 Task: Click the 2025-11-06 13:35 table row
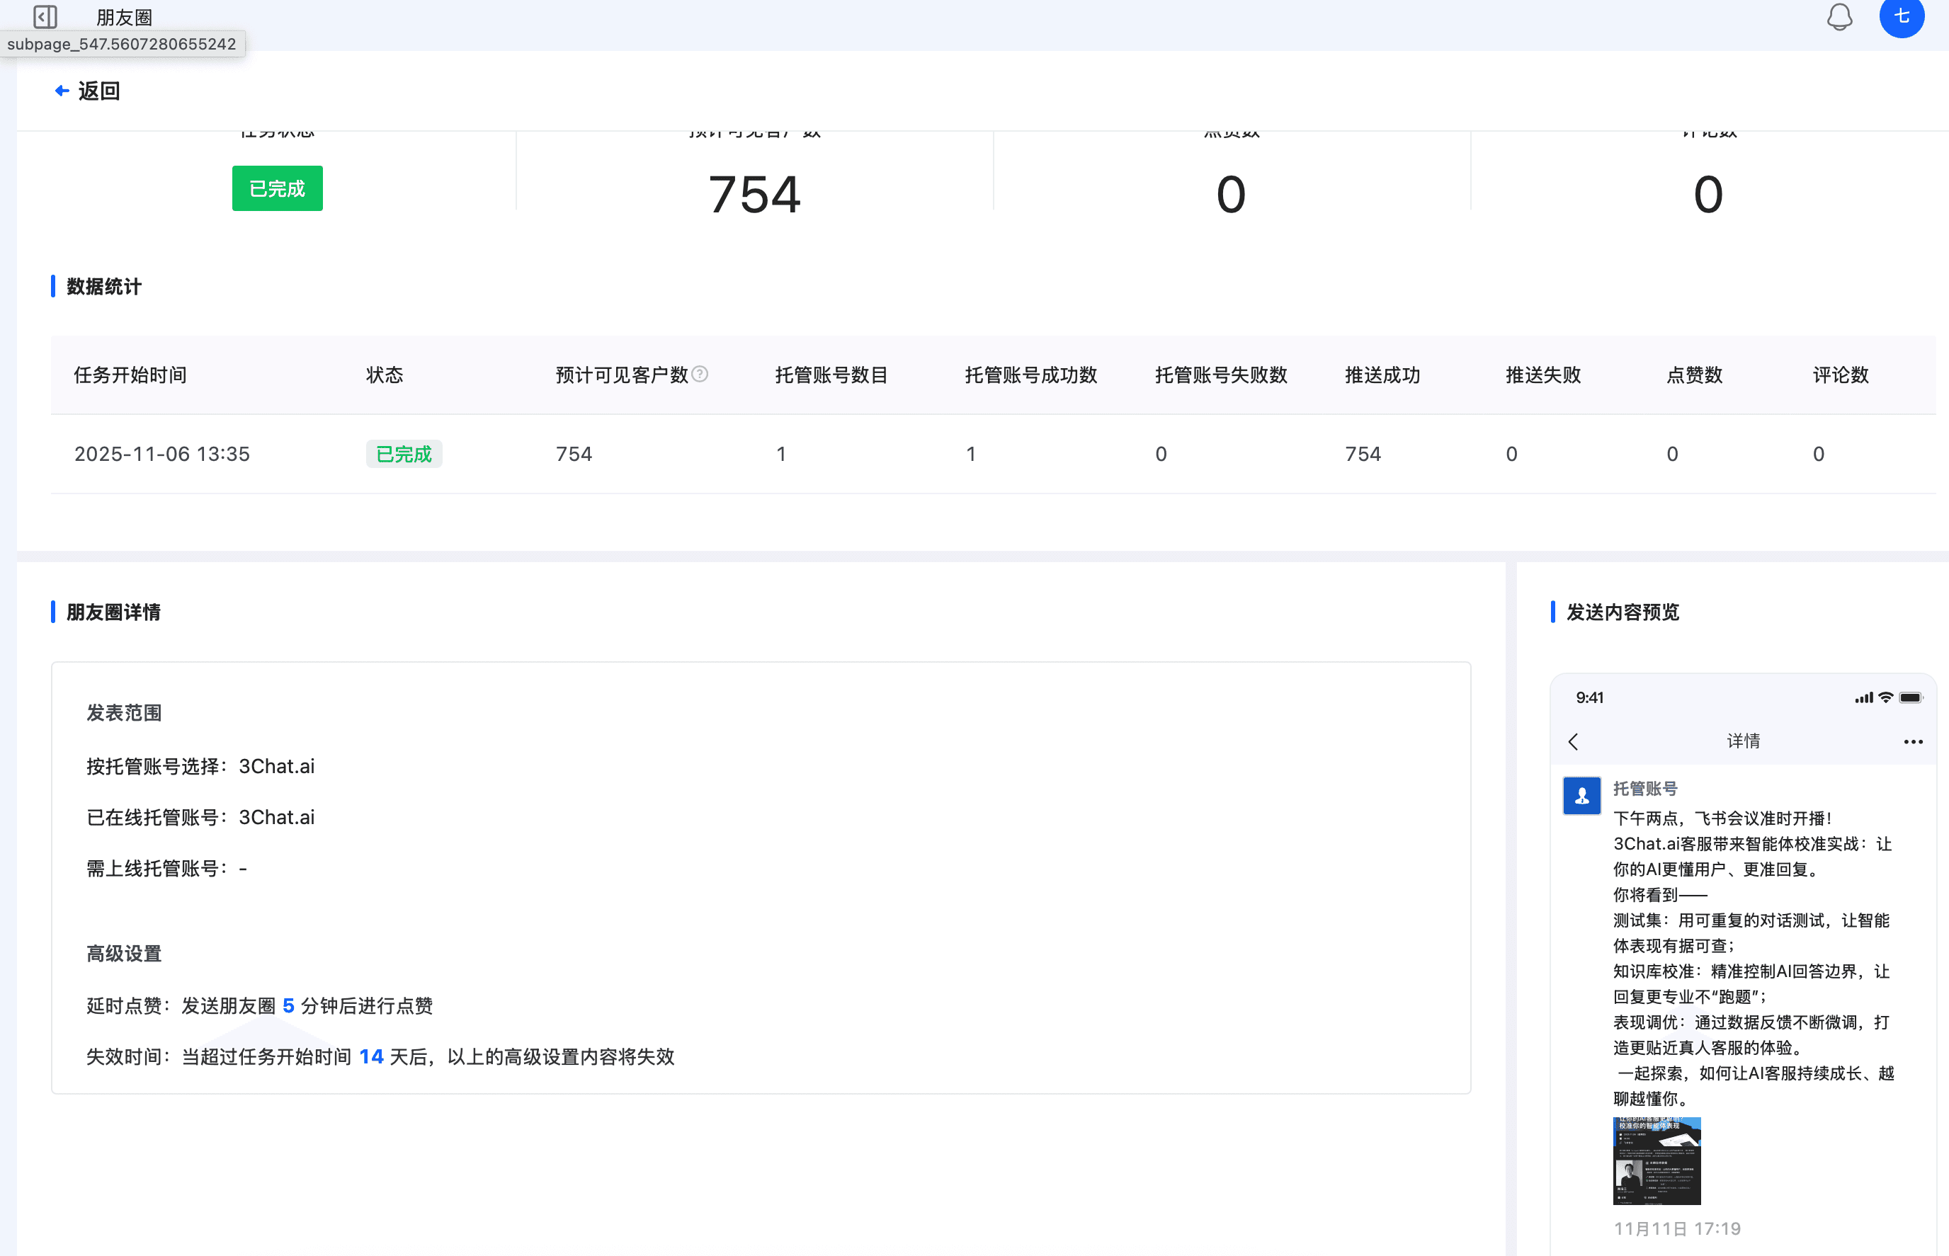tap(161, 453)
